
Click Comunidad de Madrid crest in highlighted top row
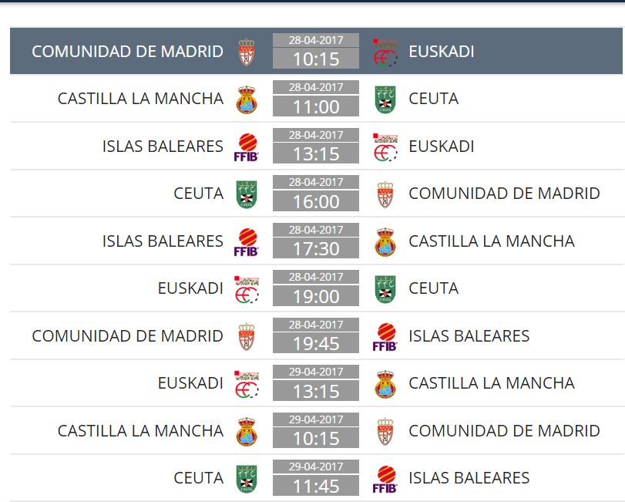tap(247, 52)
